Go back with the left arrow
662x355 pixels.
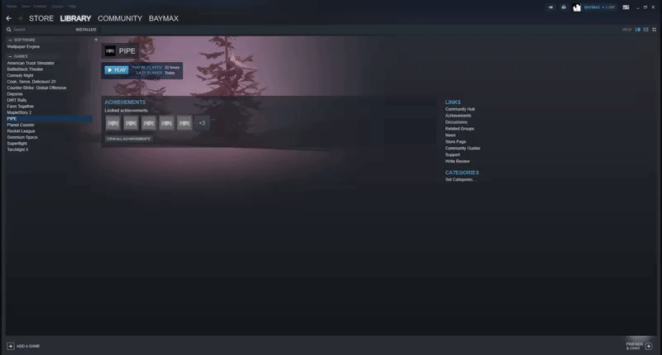click(x=9, y=18)
